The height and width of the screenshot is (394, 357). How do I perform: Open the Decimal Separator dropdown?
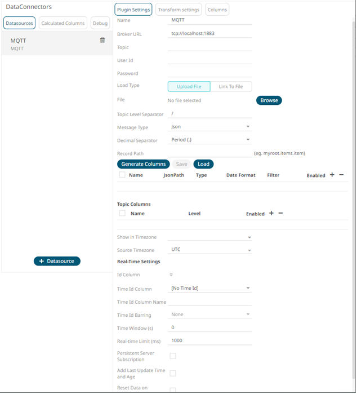(x=209, y=140)
